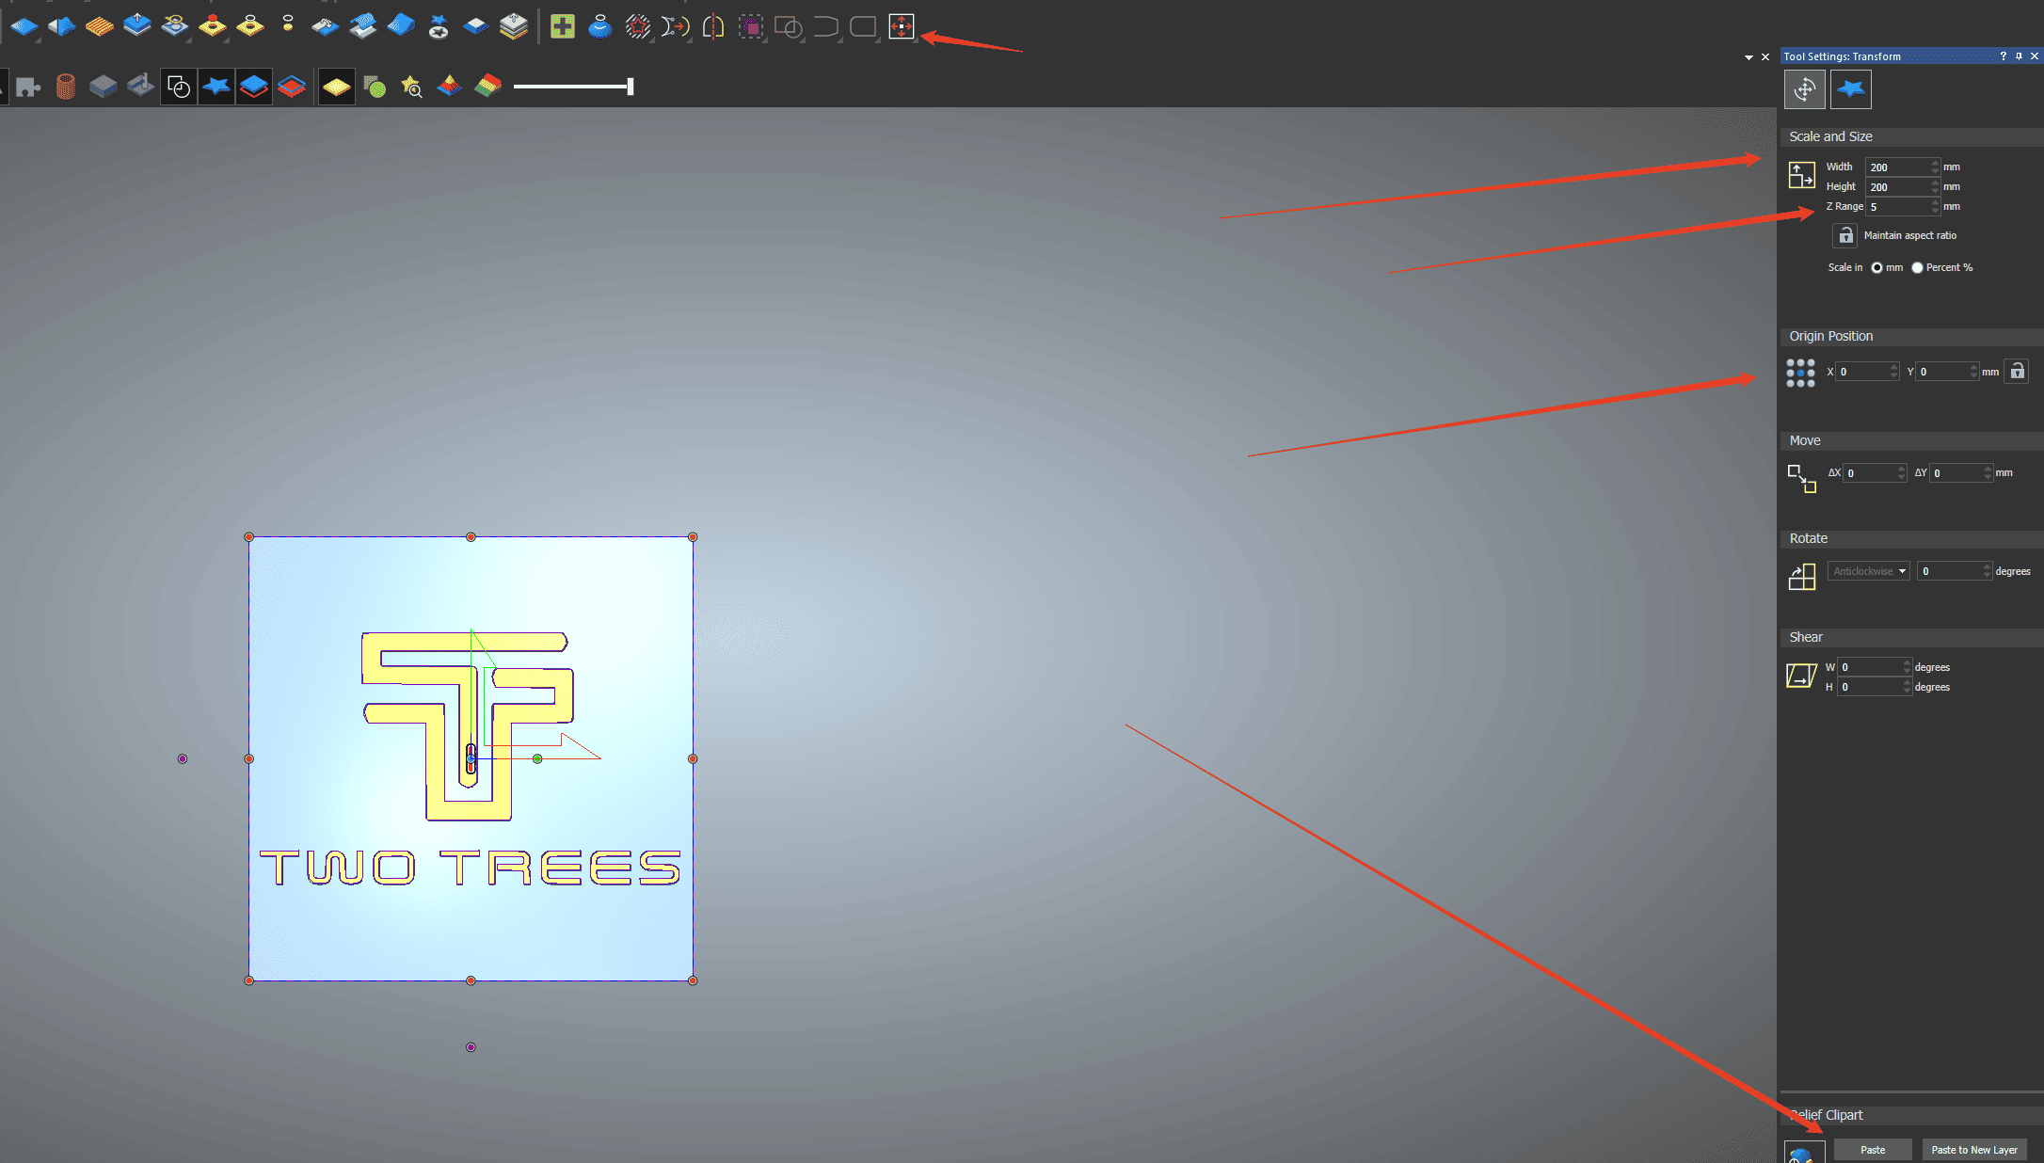Image resolution: width=2044 pixels, height=1163 pixels.
Task: Click the center dot on the Origin Position grid
Action: pos(1800,373)
